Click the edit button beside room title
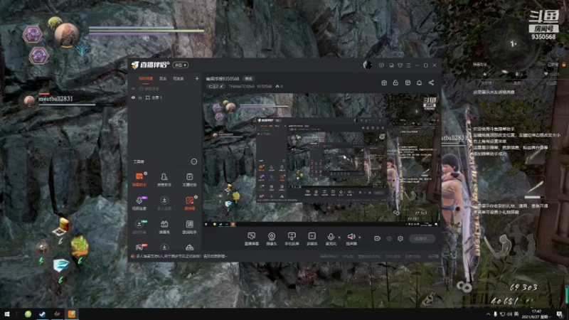This screenshot has height=320, width=569. 248,79
